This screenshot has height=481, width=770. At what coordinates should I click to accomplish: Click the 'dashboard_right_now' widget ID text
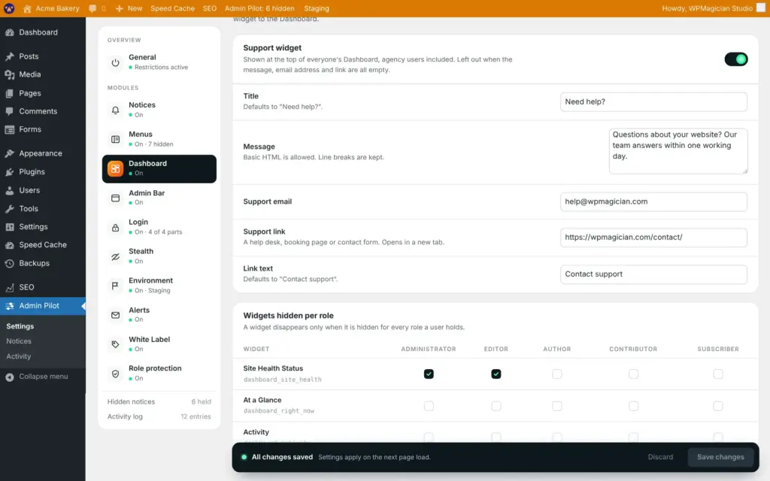coord(278,411)
